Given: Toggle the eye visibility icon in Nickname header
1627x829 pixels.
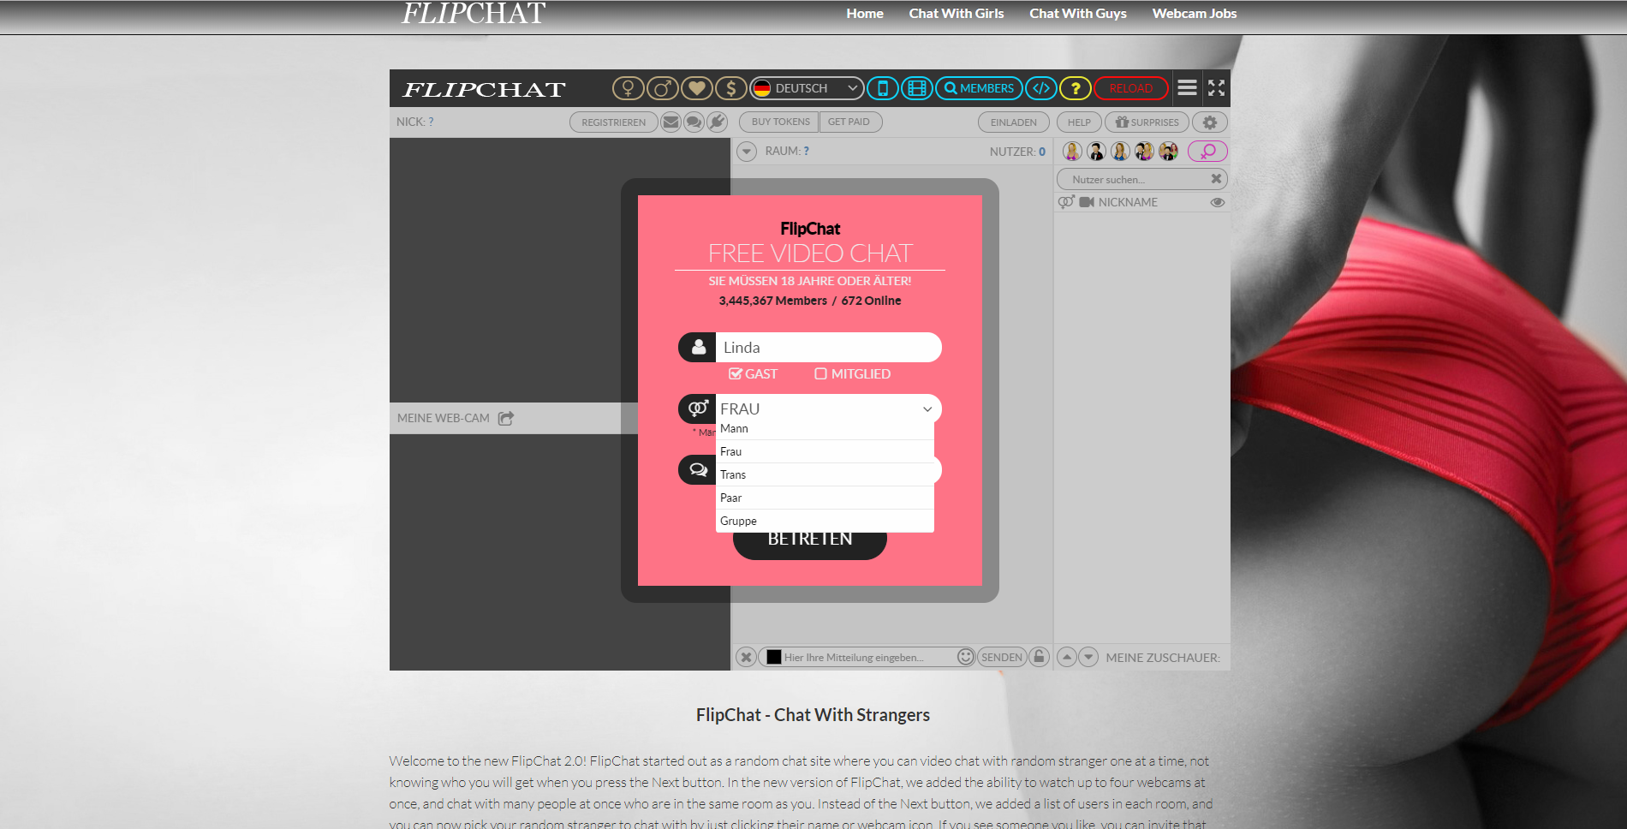Looking at the screenshot, I should point(1217,202).
